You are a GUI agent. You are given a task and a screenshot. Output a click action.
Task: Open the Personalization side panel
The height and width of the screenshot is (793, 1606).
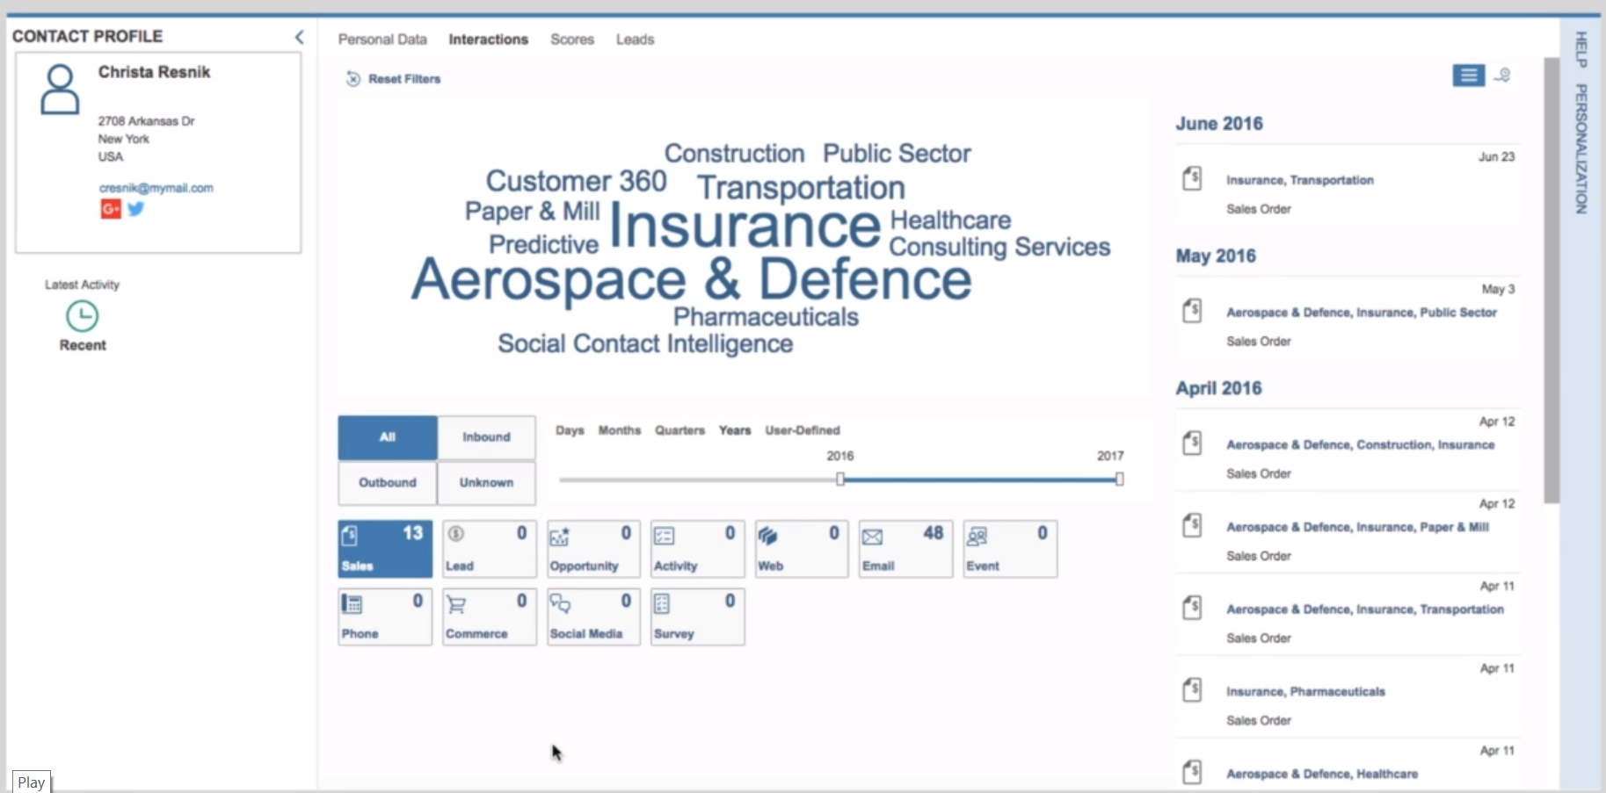pos(1581,148)
